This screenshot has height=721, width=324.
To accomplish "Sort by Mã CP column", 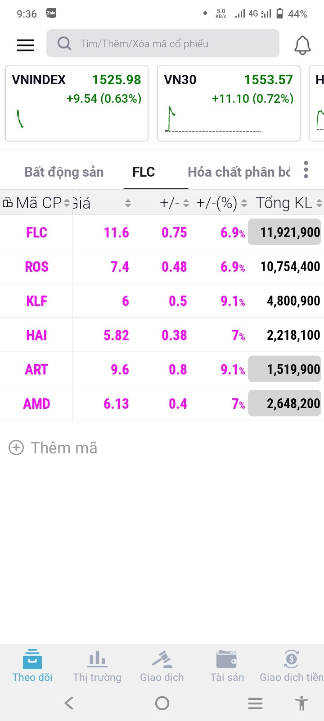I will tap(38, 203).
